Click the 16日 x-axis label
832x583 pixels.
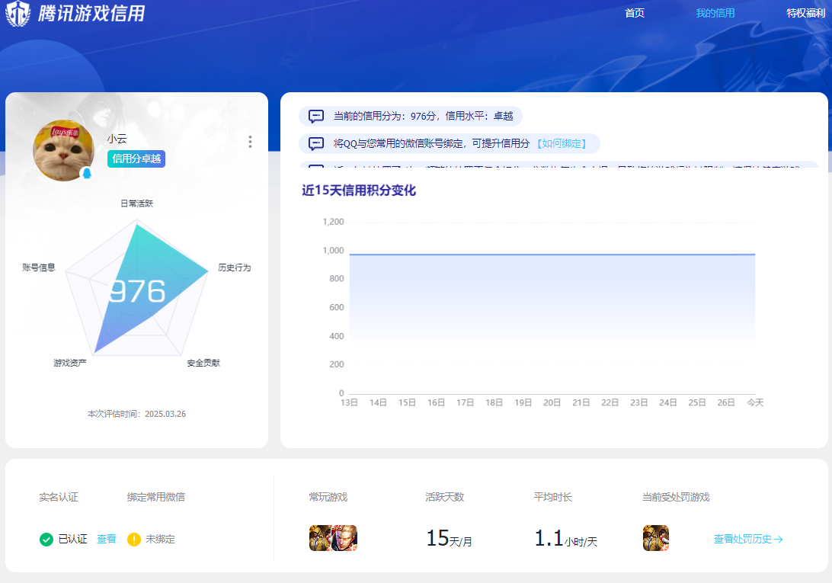click(436, 402)
